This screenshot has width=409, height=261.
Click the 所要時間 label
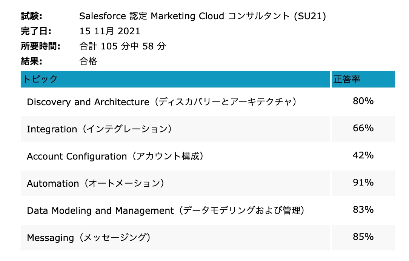tap(40, 46)
